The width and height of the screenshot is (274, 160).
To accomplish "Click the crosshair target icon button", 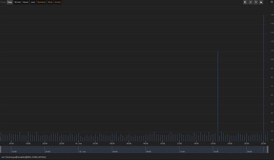I will (256, 2).
